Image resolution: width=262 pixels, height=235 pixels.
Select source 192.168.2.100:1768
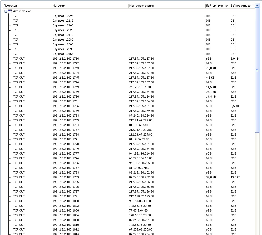tap(66, 135)
